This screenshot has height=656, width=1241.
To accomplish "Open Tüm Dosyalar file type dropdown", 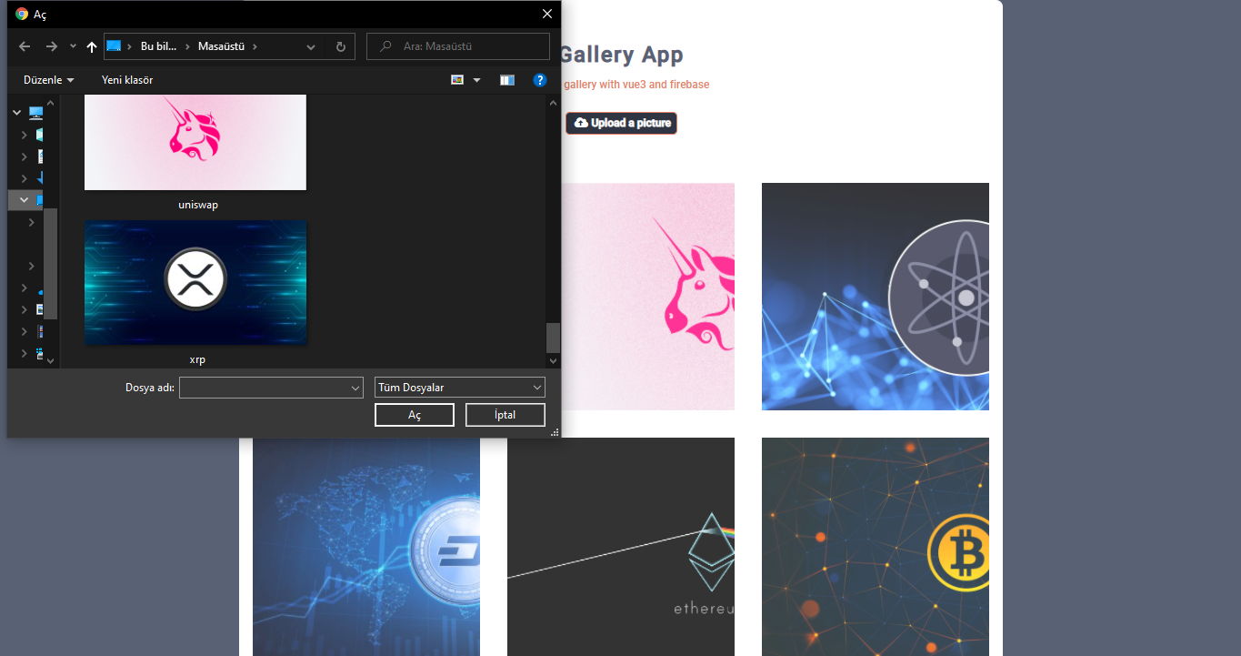I will [460, 388].
